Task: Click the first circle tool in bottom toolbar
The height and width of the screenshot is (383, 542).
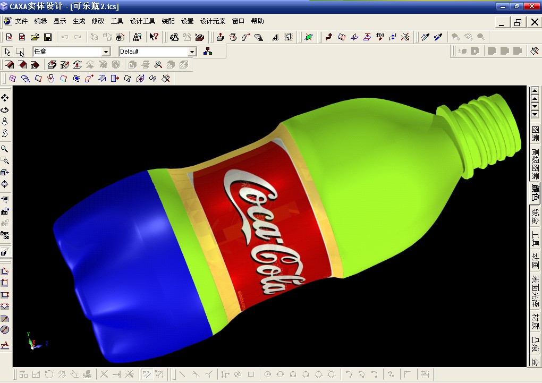Action: 267,375
